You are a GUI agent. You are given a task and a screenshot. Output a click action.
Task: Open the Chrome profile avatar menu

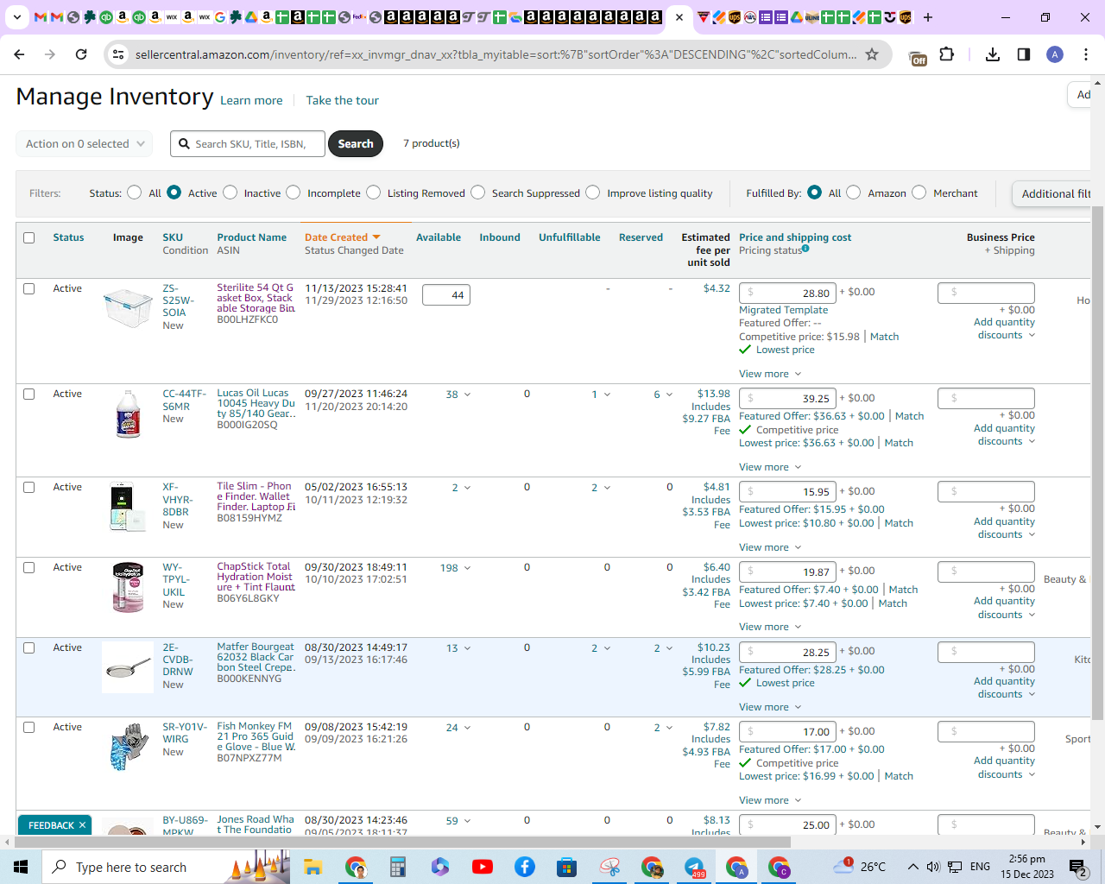[1055, 54]
